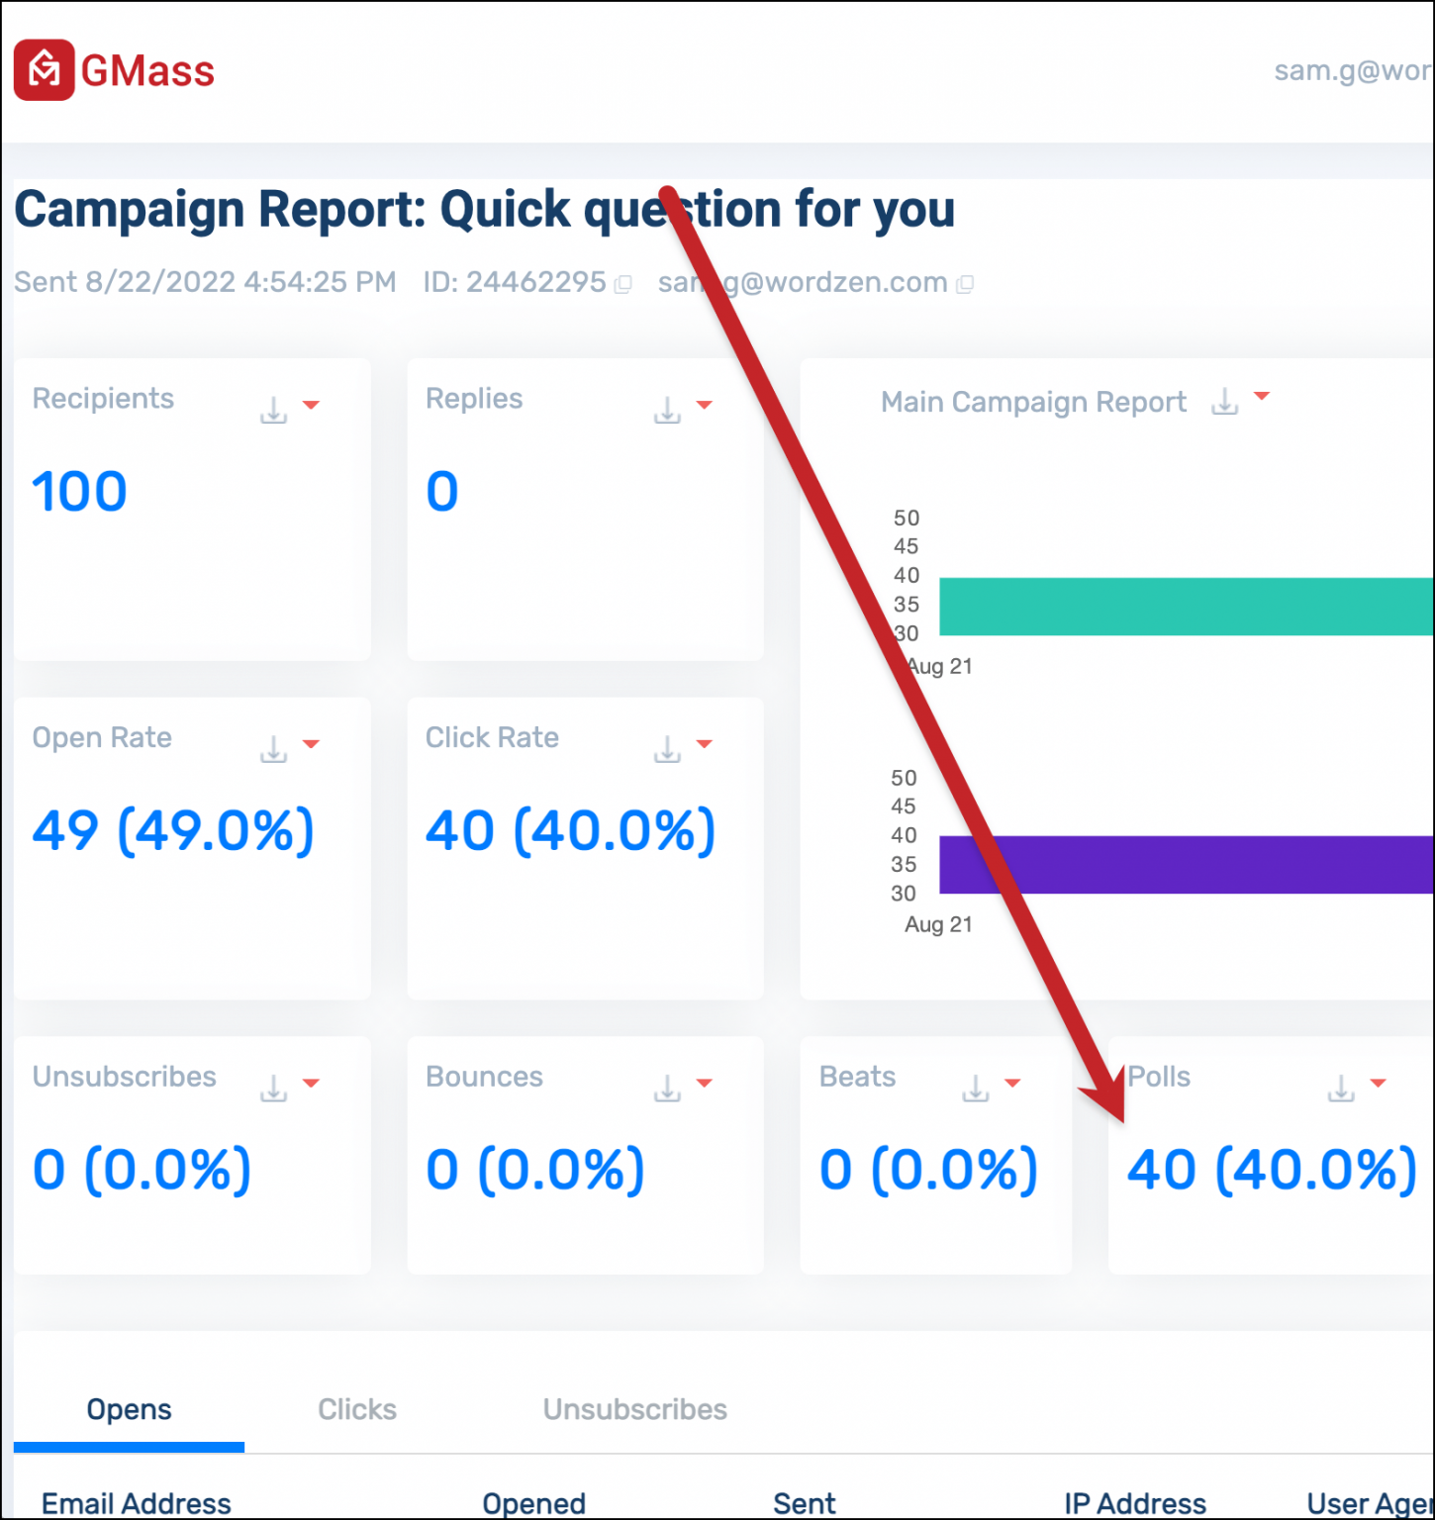The width and height of the screenshot is (1435, 1520).
Task: Switch to the Clicks tab
Action: (x=357, y=1409)
